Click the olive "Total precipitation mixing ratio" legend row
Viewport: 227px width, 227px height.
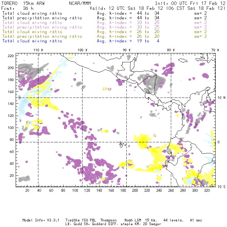pyautogui.click(x=42, y=36)
